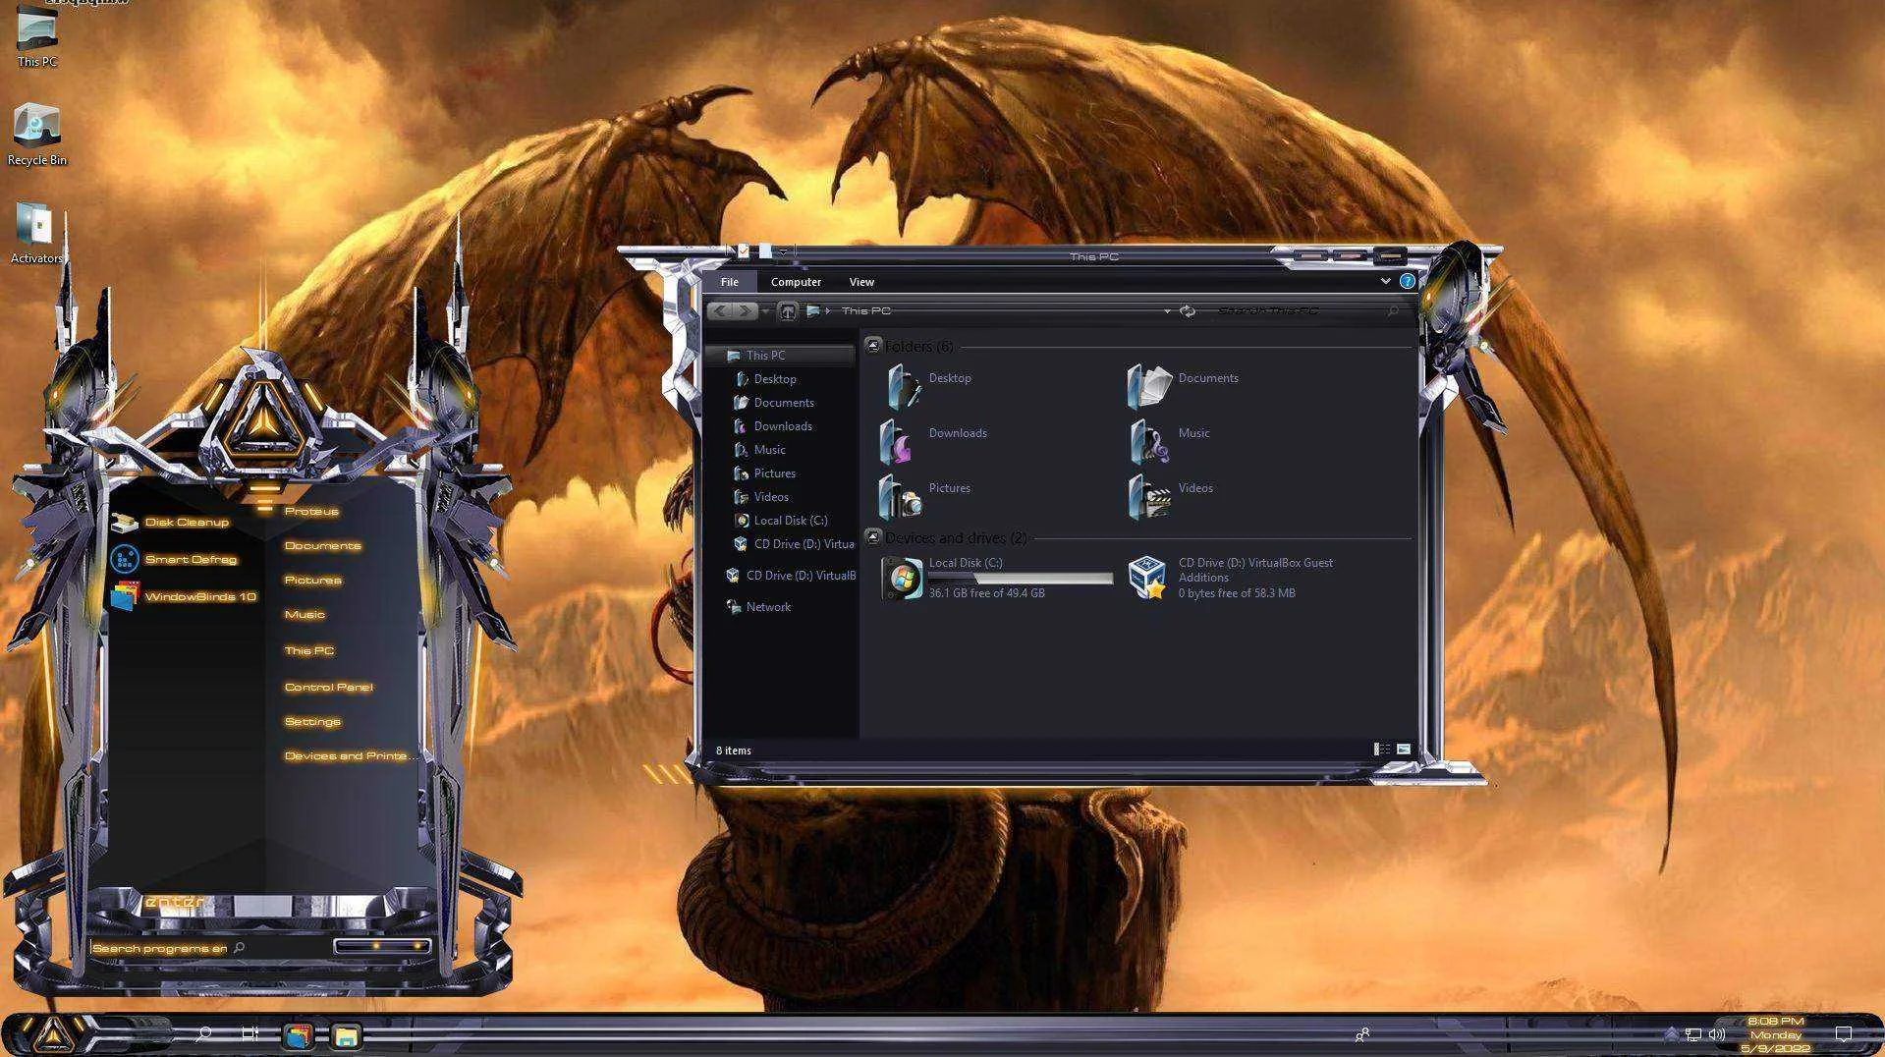The image size is (1885, 1057).
Task: Open address bar history dropdown
Action: coord(1167,311)
